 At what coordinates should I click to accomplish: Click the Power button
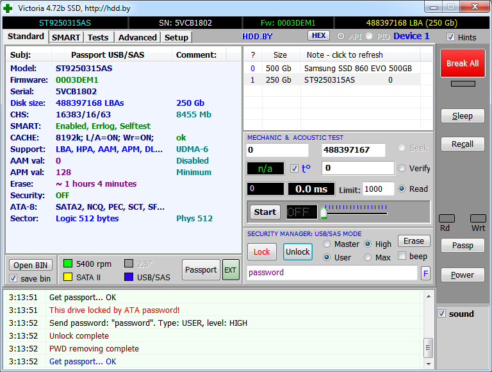463,275
